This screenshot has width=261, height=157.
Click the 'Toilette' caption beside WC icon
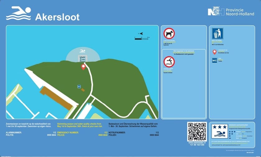point(220,61)
